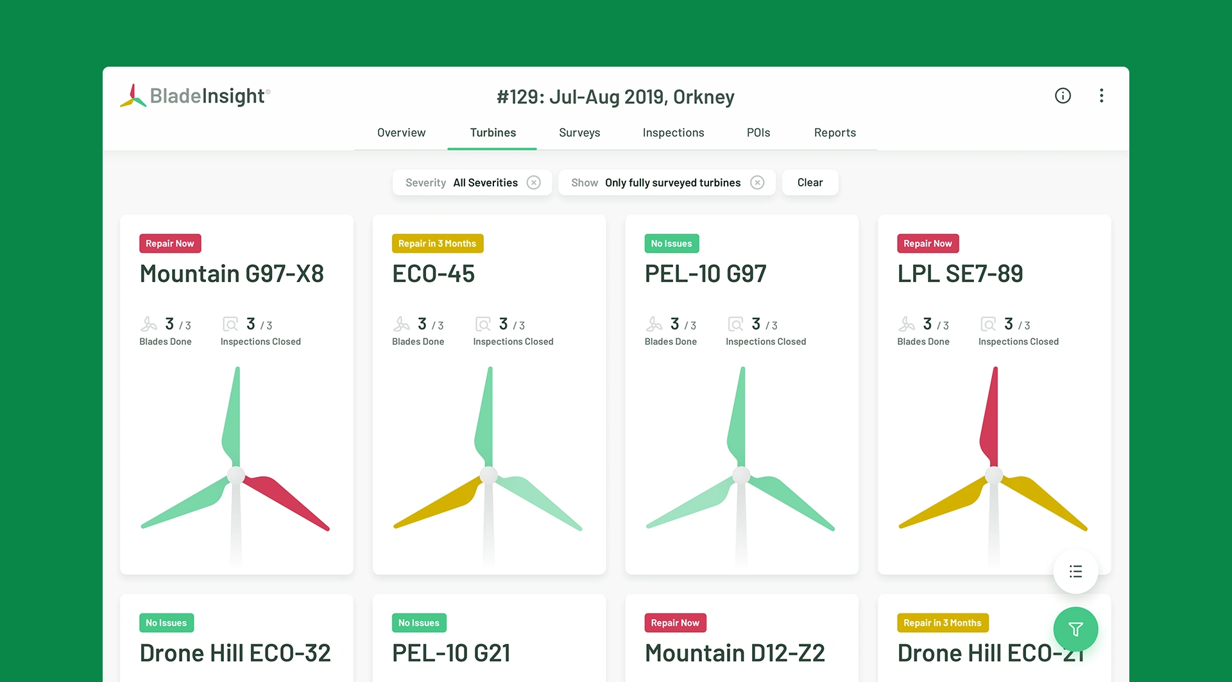The height and width of the screenshot is (682, 1232).
Task: Go to the Inspections tab
Action: tap(673, 133)
